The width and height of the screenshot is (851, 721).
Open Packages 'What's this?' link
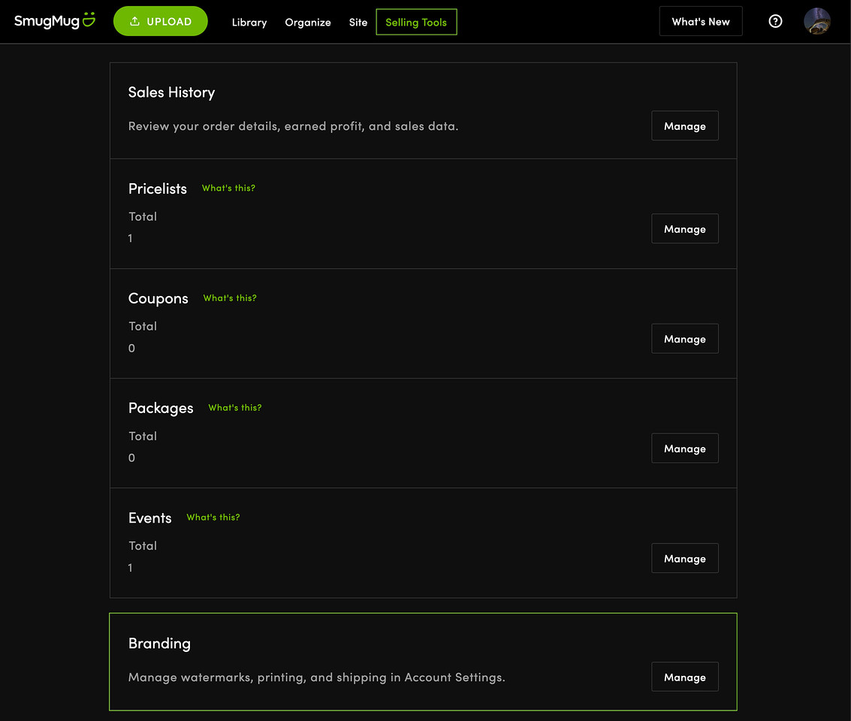[235, 407]
